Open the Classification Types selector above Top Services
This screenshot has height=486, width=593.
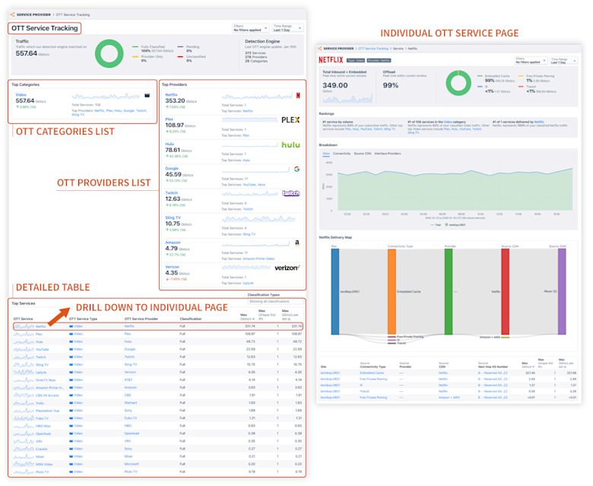point(275,301)
